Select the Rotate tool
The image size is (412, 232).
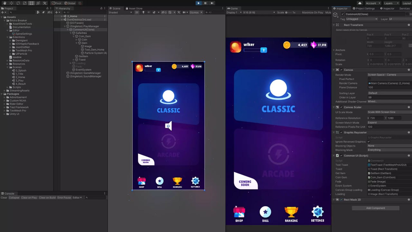click(x=18, y=3)
